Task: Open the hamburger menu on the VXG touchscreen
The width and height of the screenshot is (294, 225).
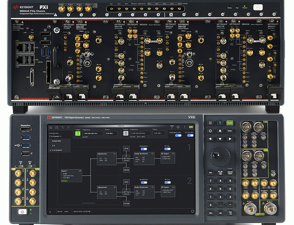Action: (51, 128)
